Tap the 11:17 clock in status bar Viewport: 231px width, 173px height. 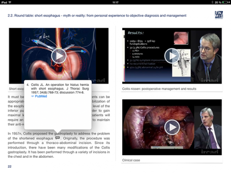(x=115, y=2)
